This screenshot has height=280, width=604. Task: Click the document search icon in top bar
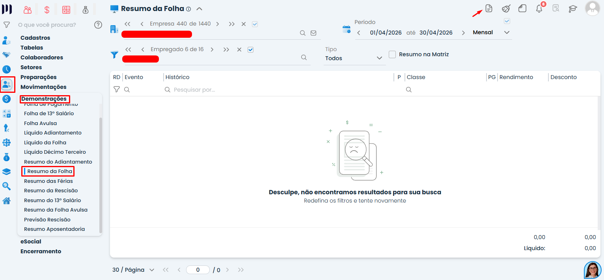[x=556, y=8]
